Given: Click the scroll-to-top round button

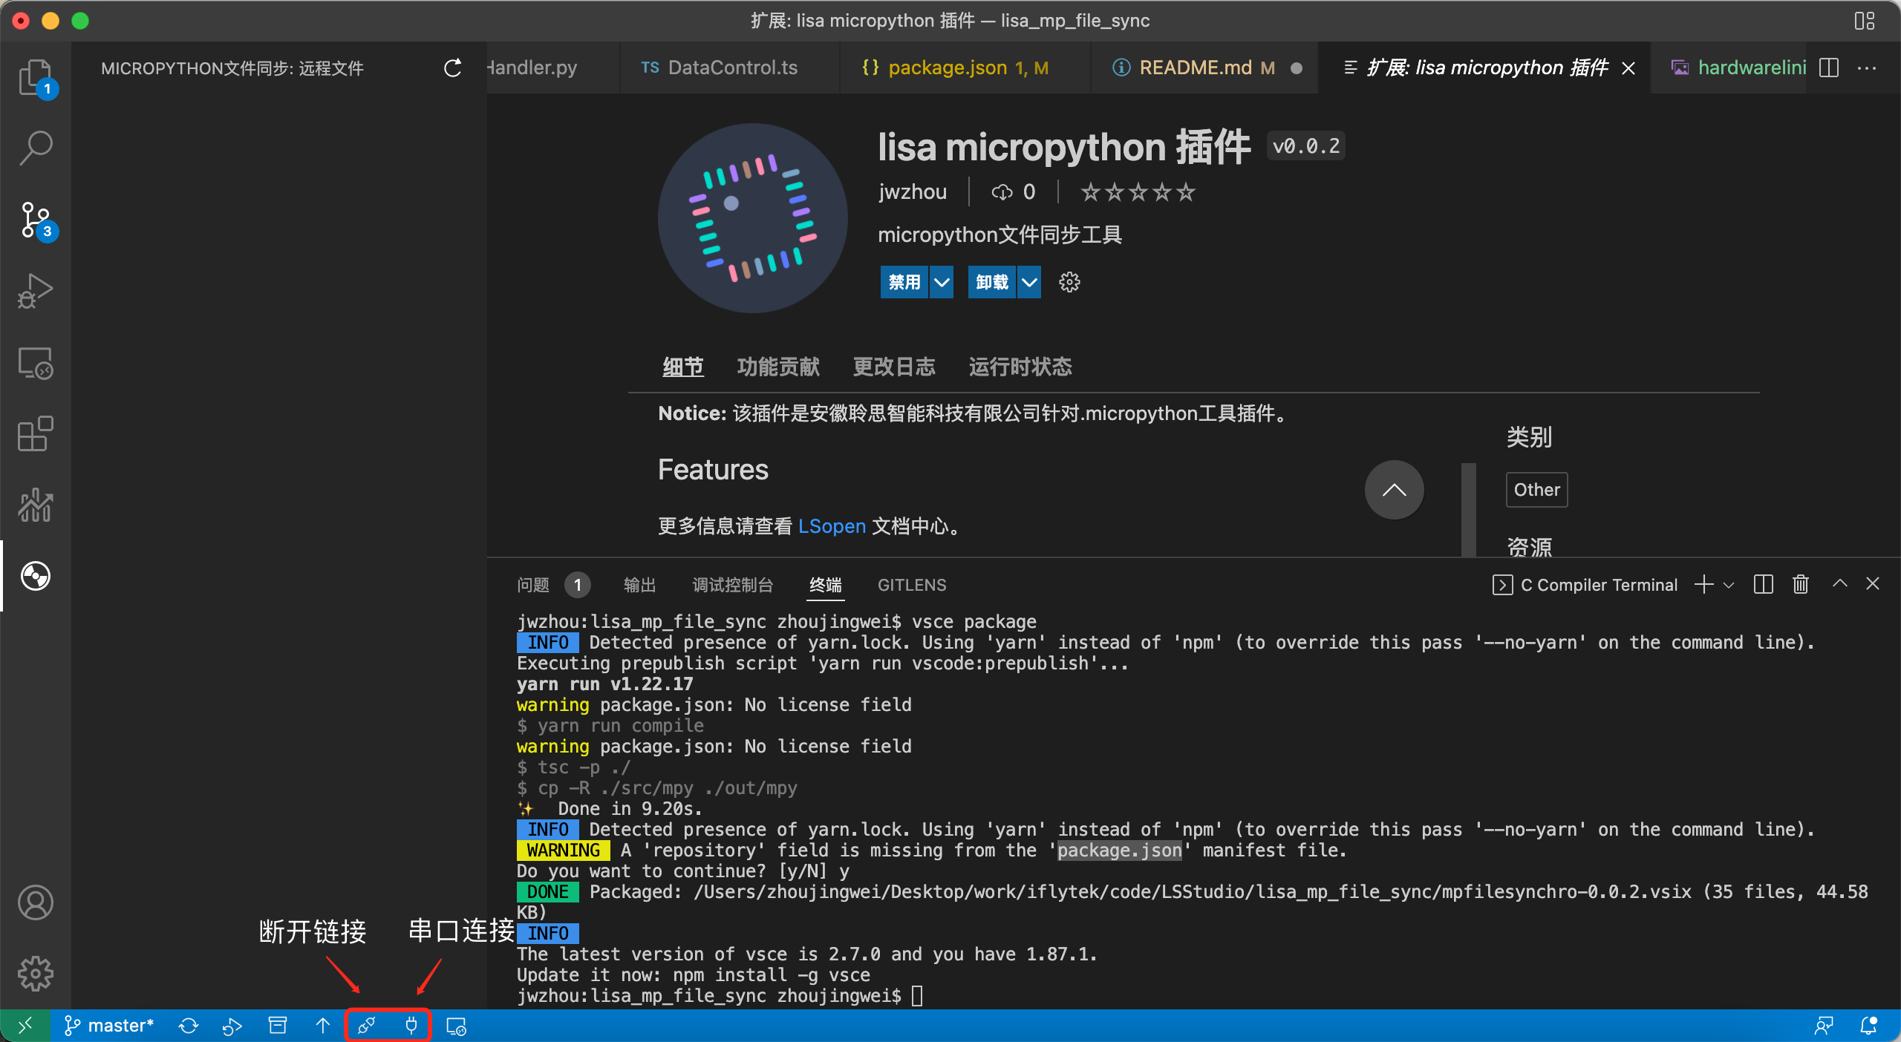Looking at the screenshot, I should pyautogui.click(x=1394, y=490).
